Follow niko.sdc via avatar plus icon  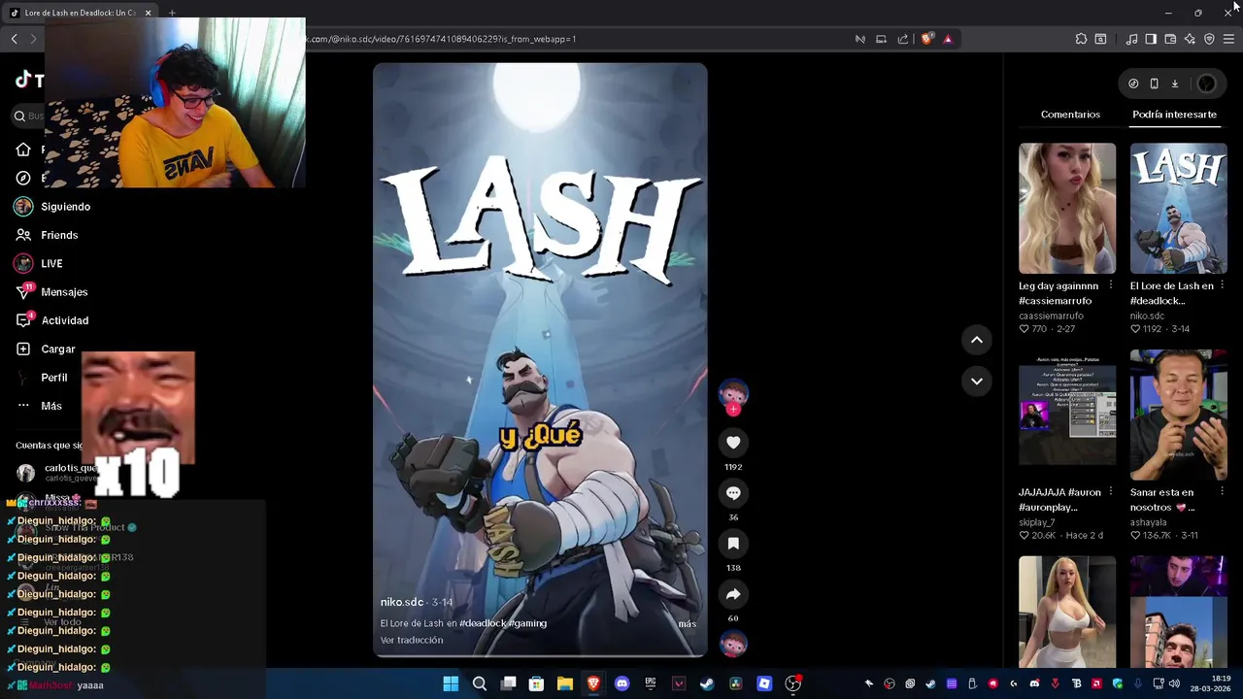[733, 410]
